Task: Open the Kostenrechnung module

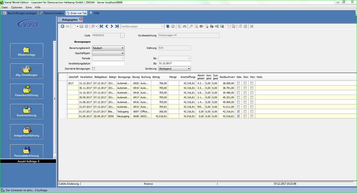Action: [26, 111]
